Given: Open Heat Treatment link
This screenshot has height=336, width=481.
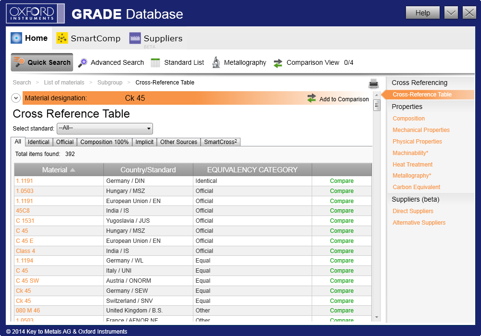Looking at the screenshot, I should coord(413,165).
